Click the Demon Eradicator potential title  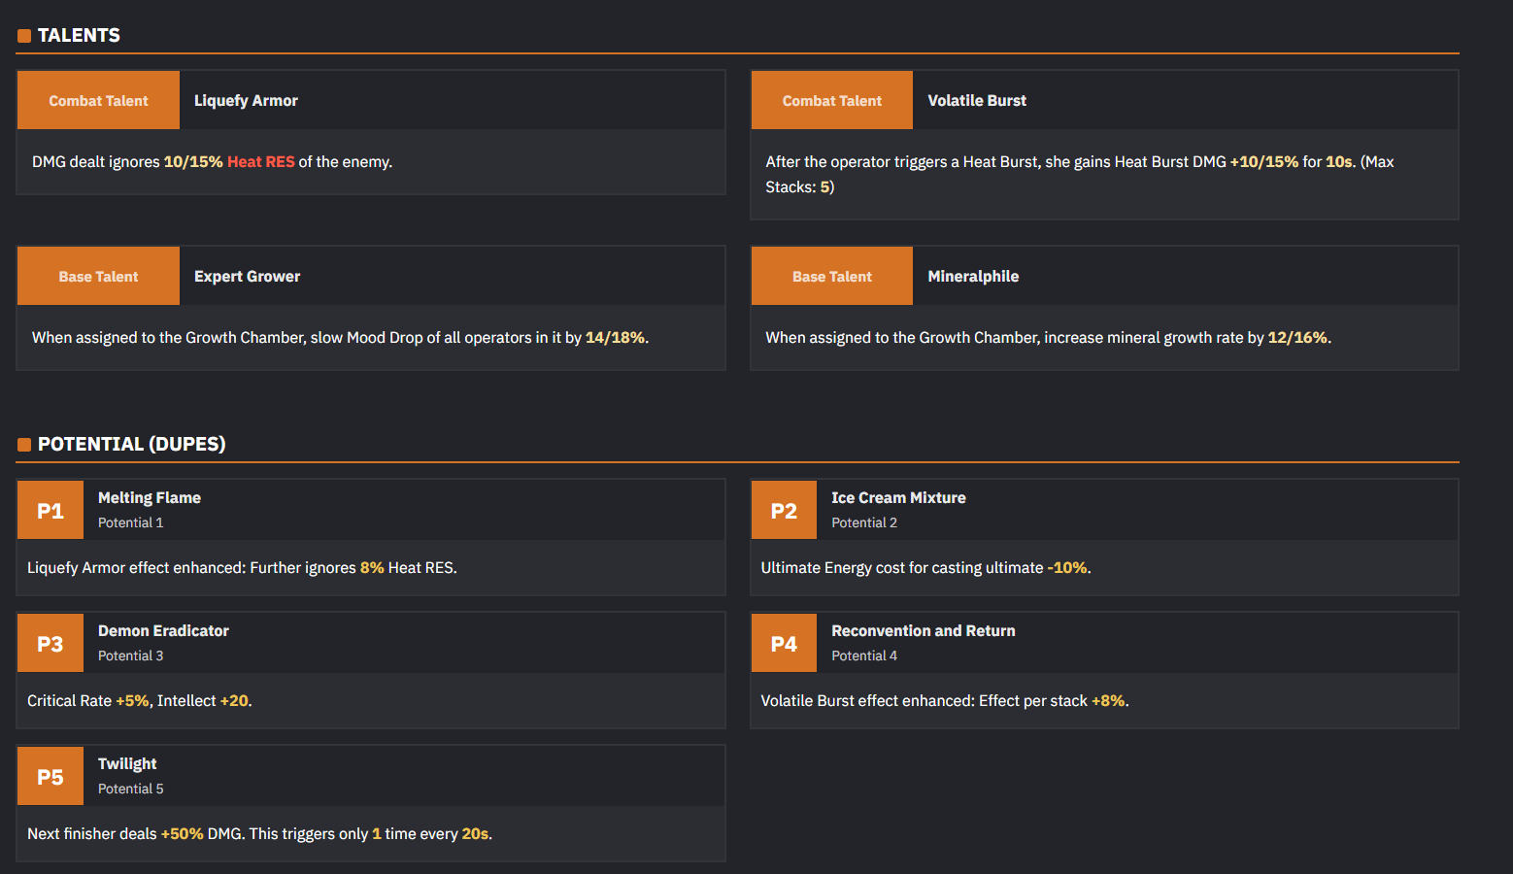[163, 630]
